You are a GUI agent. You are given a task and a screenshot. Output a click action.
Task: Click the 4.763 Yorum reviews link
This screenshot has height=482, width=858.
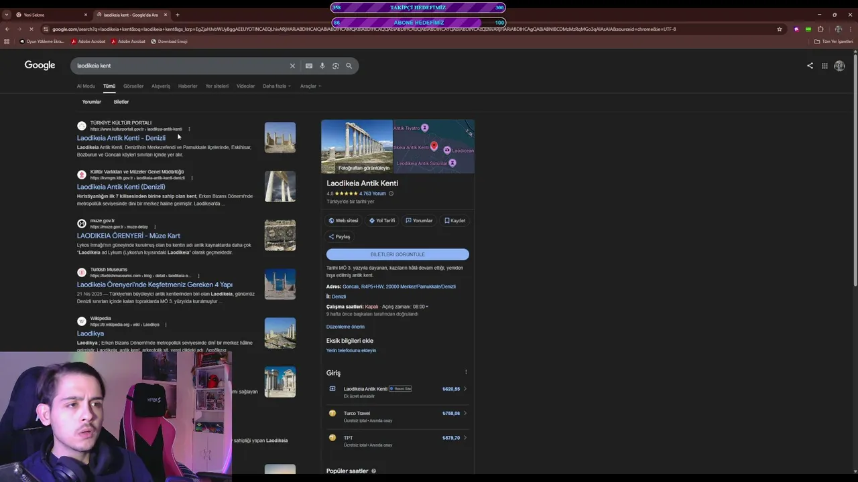tap(373, 193)
